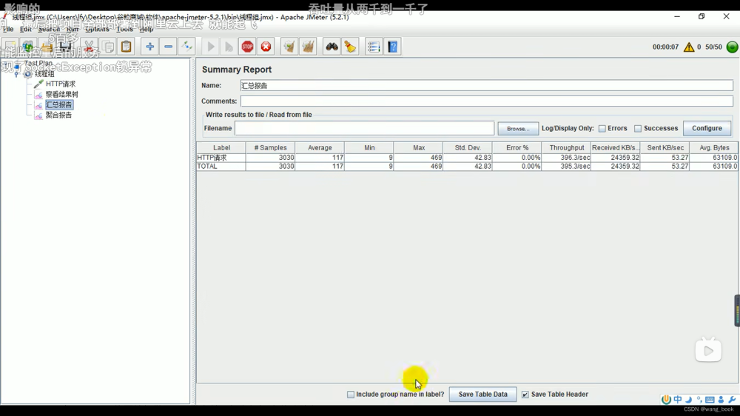
Task: Collapse all tree nodes with minus icon
Action: click(169, 47)
